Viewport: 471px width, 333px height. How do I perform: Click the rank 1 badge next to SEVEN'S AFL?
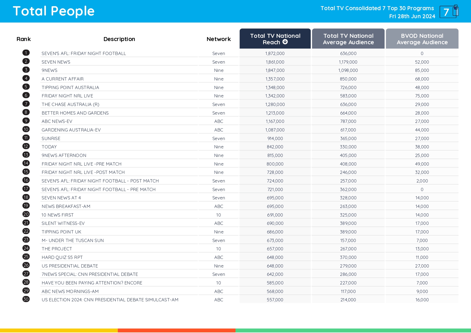pos(26,53)
